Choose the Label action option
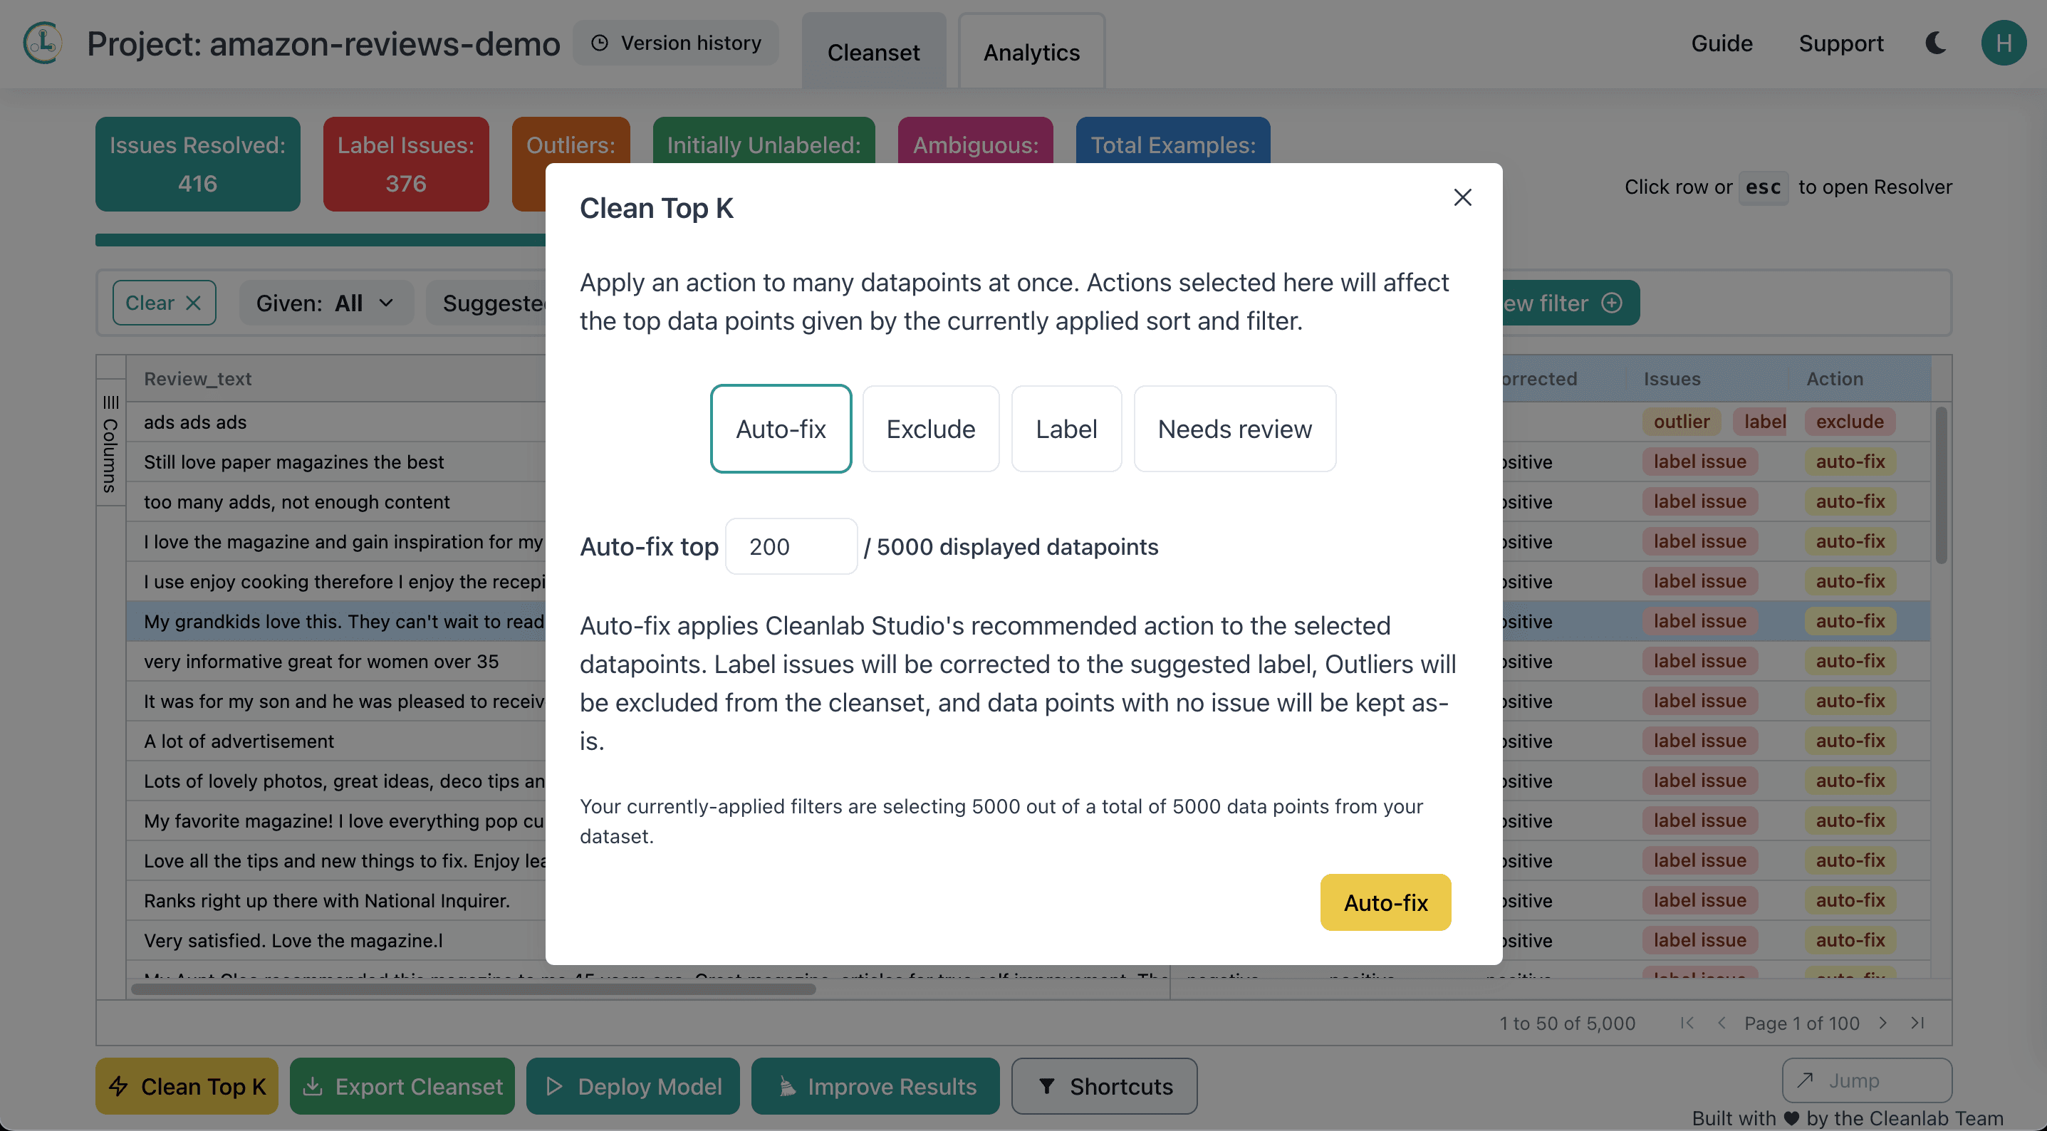 [x=1066, y=429]
